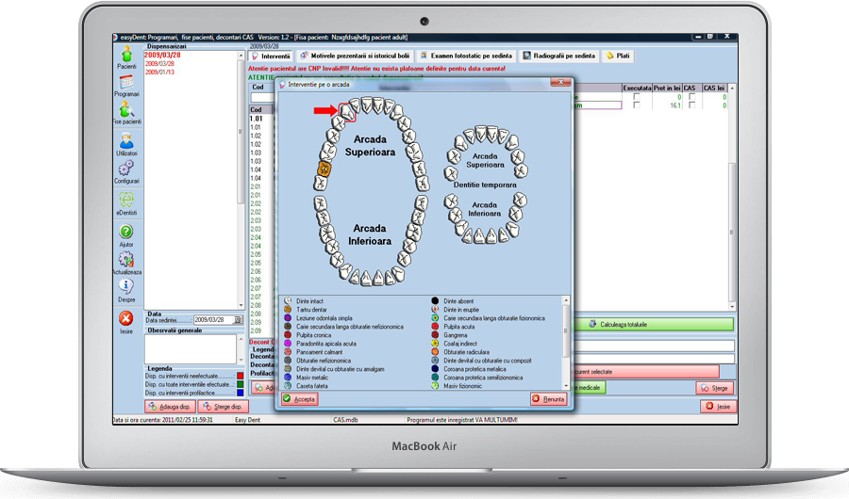849x499 pixels.
Task: Select the orange-highlighted tooth on upper arch
Action: tap(324, 169)
